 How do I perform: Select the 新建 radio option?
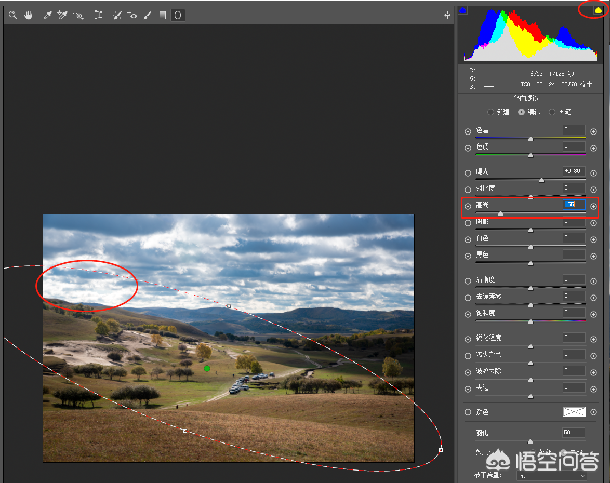498,112
